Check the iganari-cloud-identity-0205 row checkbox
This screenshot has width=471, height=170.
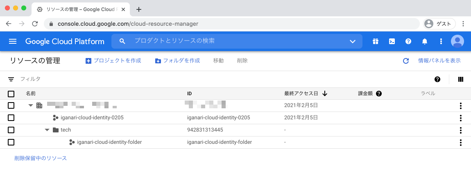11,118
